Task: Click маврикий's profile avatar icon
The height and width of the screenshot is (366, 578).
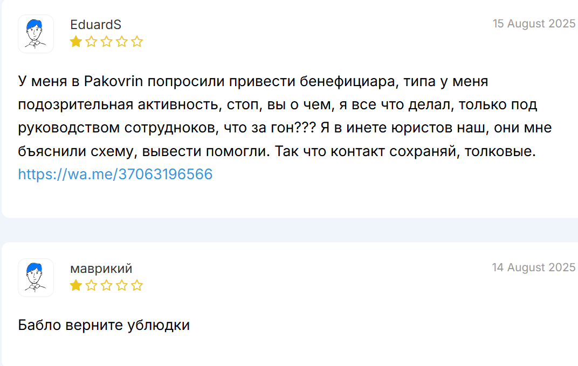Action: (35, 278)
